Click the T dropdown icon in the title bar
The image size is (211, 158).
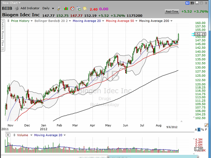tap(192, 3)
